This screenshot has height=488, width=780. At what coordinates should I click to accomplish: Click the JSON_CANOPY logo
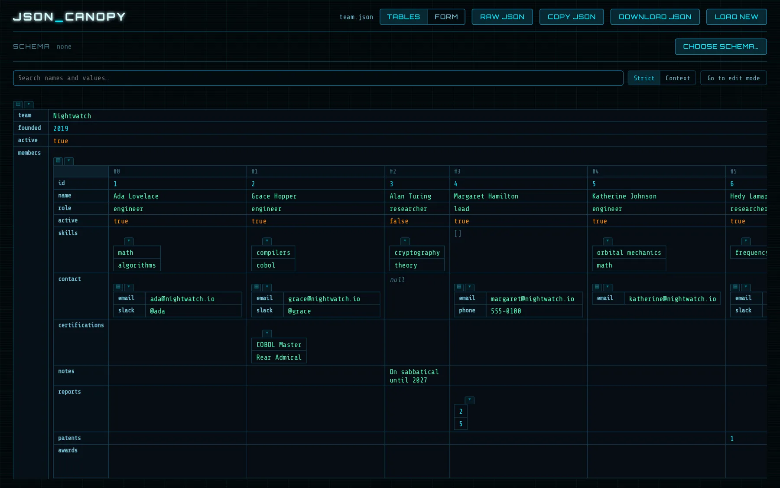69,17
